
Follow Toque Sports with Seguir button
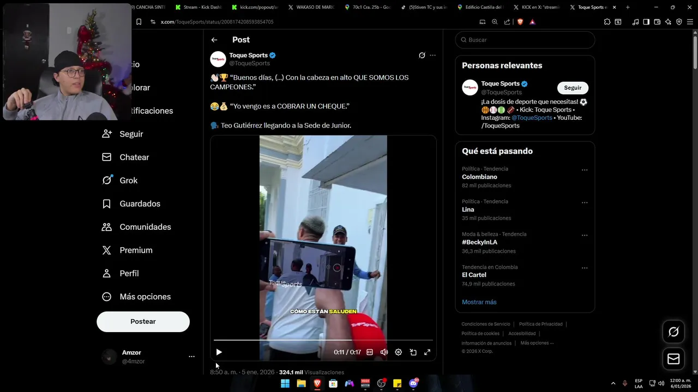[573, 88]
